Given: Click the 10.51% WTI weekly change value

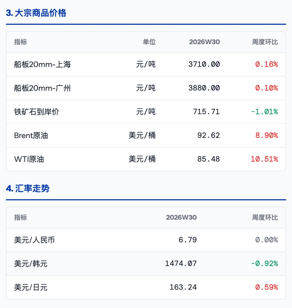Looking at the screenshot, I should 264,159.
